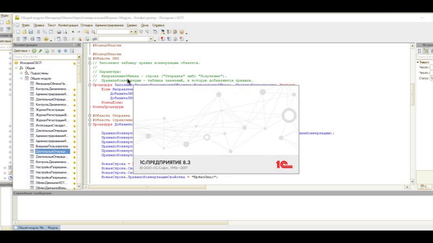Comment selected lines with // icon
This screenshot has width=433, height=243.
(x=73, y=39)
